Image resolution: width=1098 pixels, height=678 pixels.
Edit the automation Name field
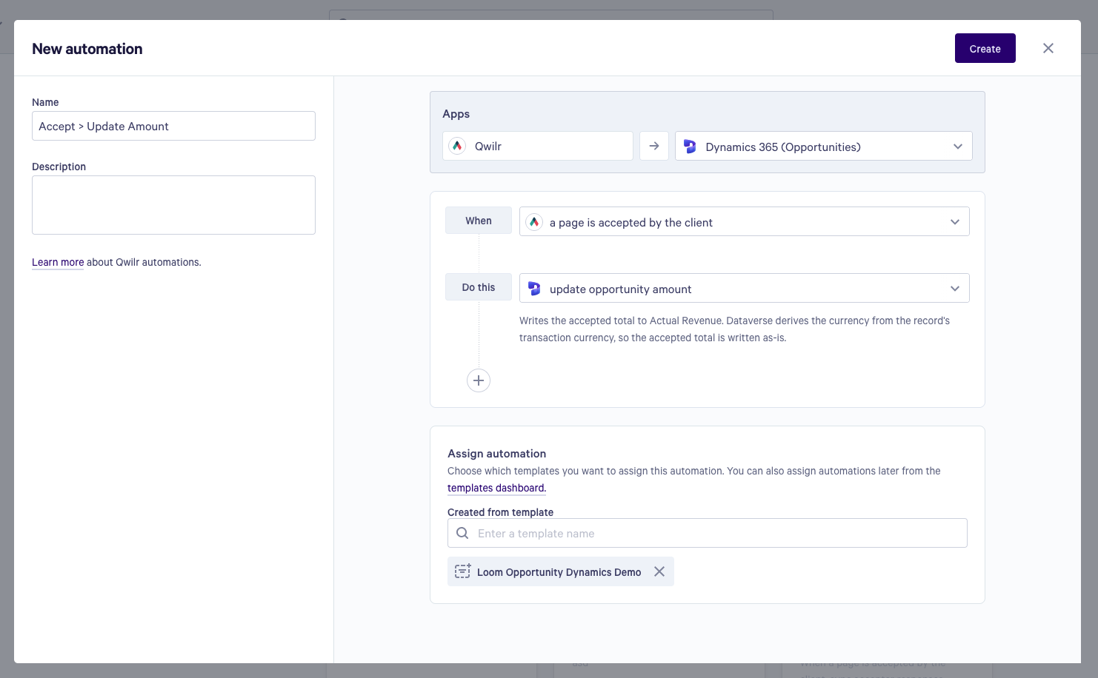[x=173, y=126]
